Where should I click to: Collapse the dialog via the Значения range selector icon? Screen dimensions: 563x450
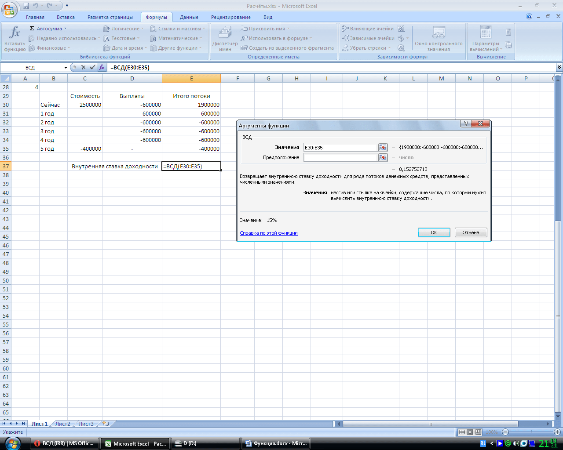(383, 148)
